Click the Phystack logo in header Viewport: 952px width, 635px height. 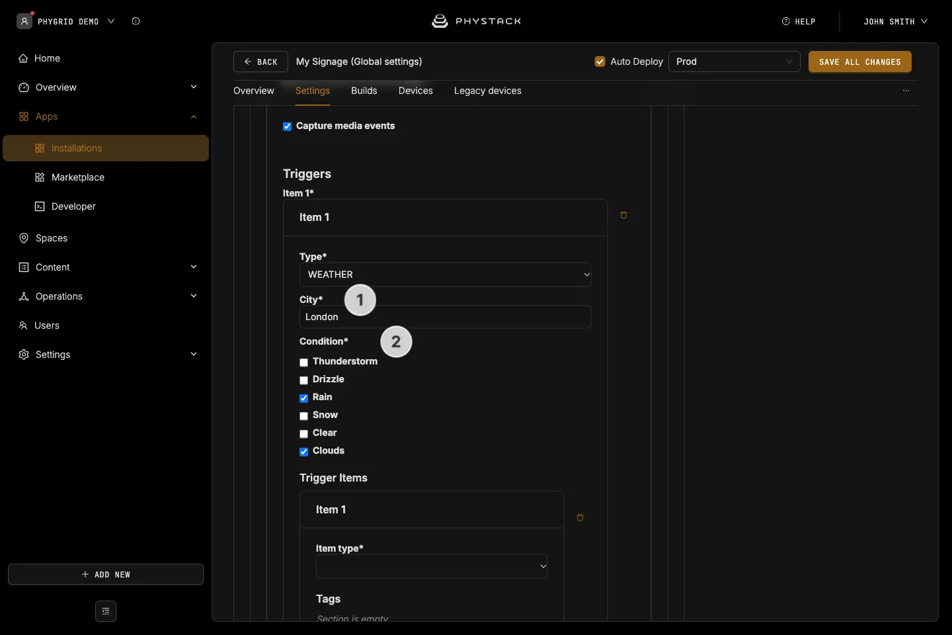pos(476,21)
